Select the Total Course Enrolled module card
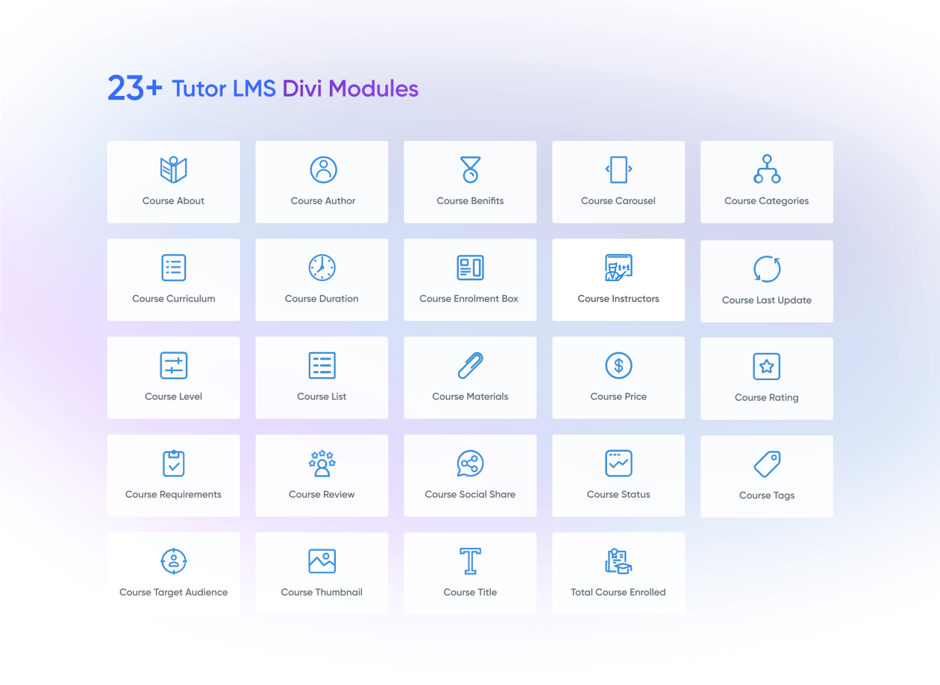 click(x=618, y=573)
